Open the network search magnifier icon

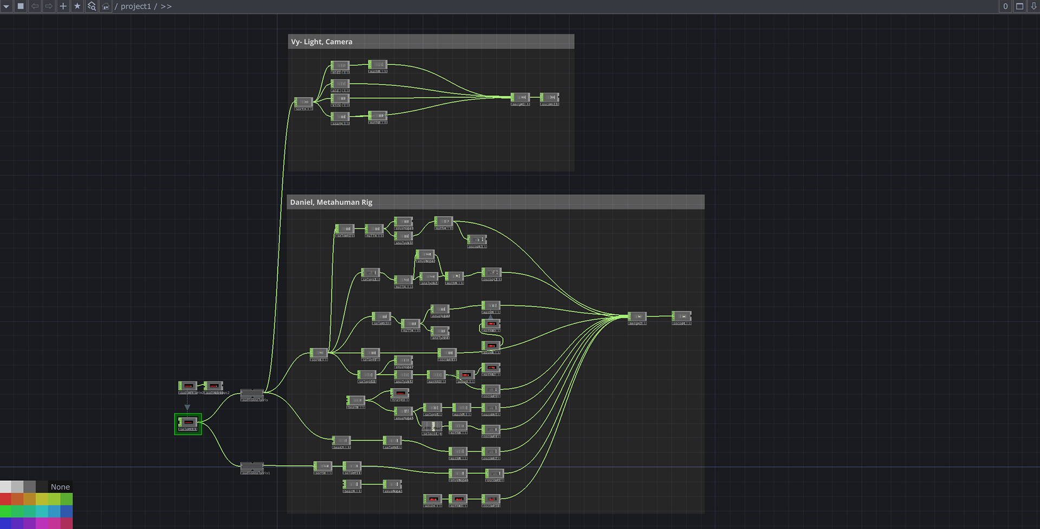pos(92,6)
